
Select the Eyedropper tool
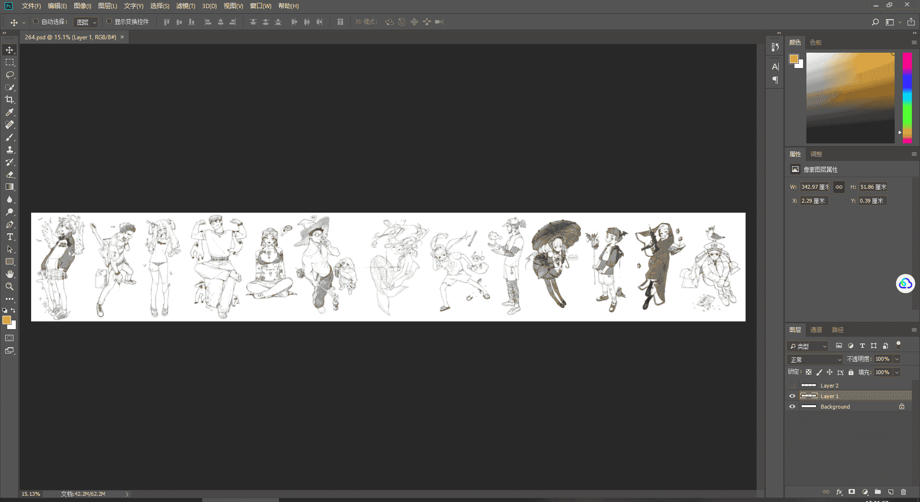(x=10, y=112)
